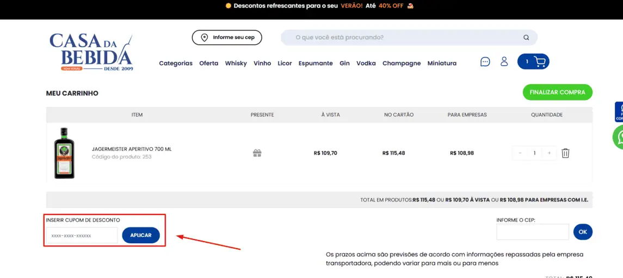The width and height of the screenshot is (623, 278).
Task: Open the Oferta menu item
Action: click(x=208, y=63)
